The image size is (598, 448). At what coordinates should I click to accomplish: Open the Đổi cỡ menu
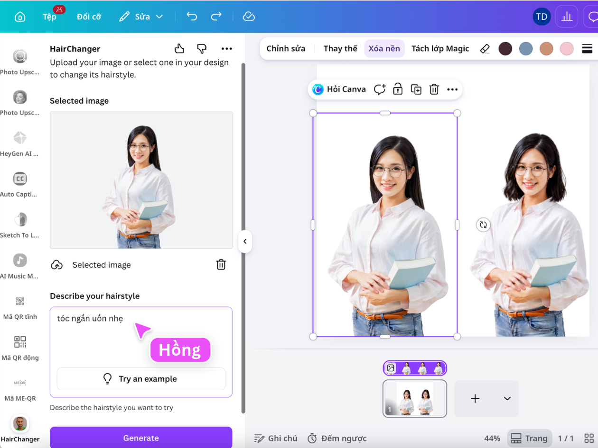pos(89,17)
